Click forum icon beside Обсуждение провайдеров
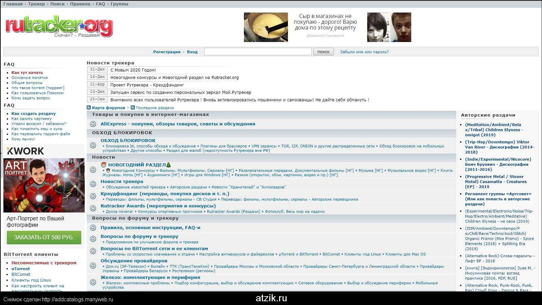Viewport: 542px width, 305px height. pyautogui.click(x=93, y=265)
